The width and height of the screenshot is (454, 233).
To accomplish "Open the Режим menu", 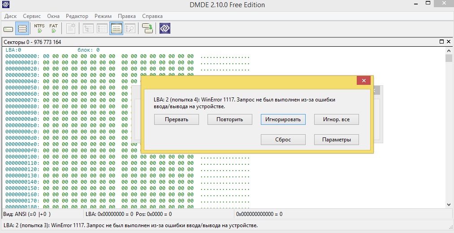I will click(103, 16).
